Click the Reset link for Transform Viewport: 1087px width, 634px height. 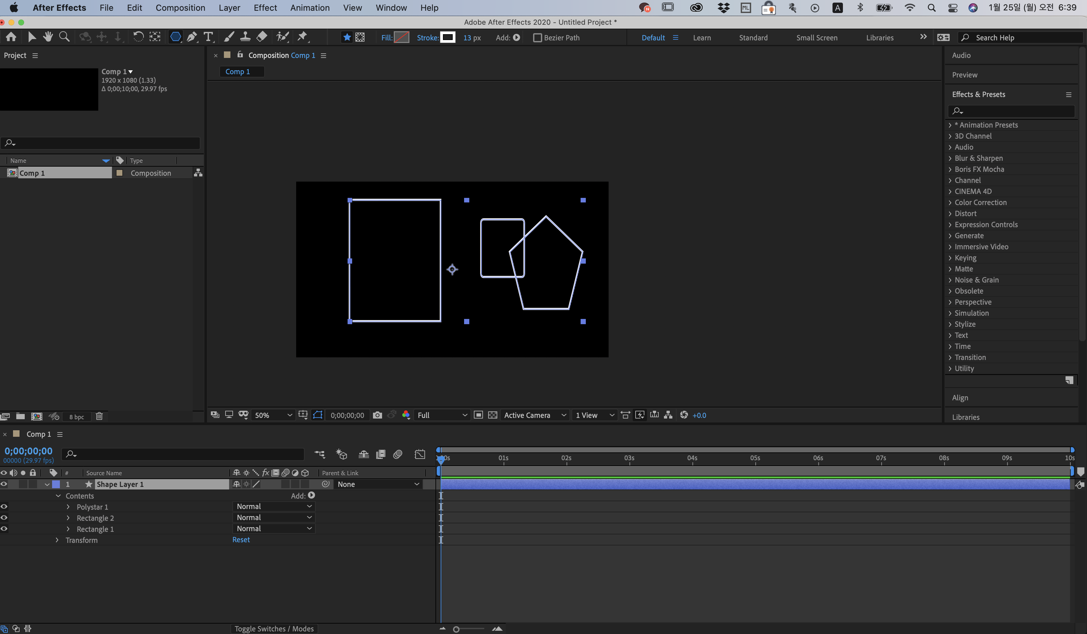[241, 540]
